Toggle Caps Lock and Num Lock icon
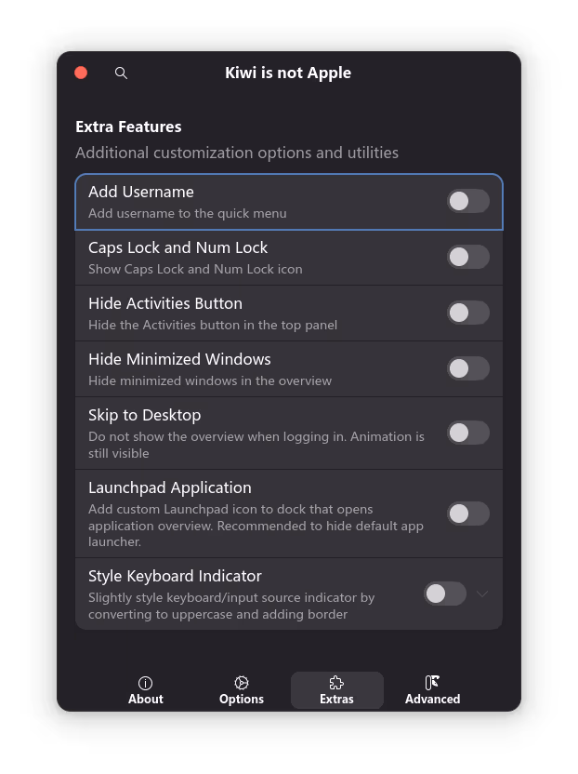The image size is (578, 774). tap(468, 257)
